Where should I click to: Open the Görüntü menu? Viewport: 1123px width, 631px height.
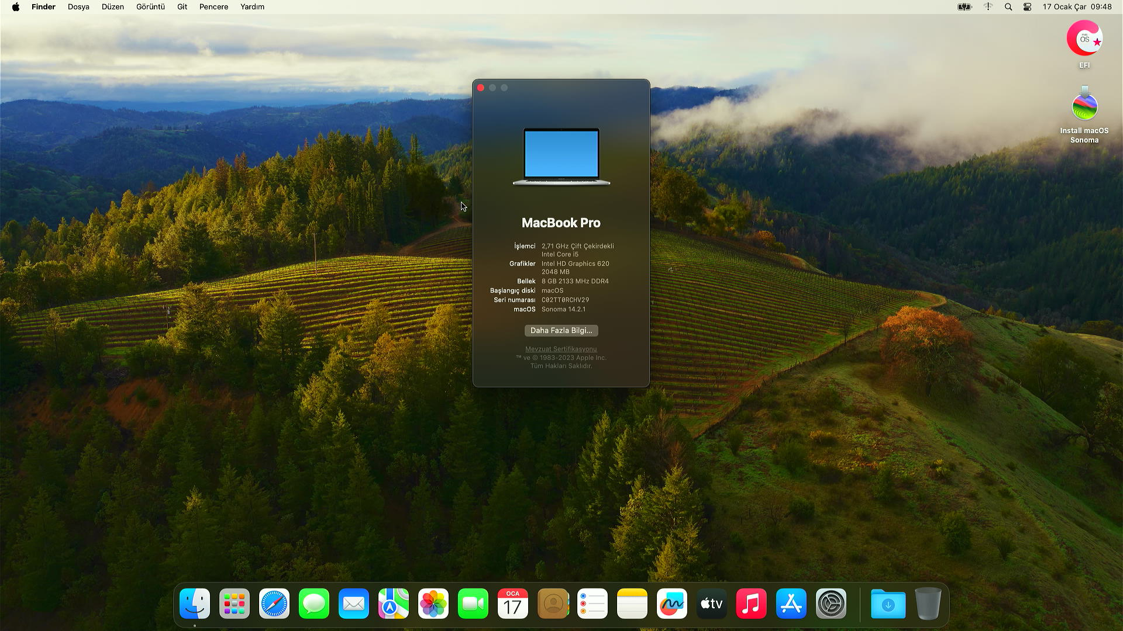point(150,7)
